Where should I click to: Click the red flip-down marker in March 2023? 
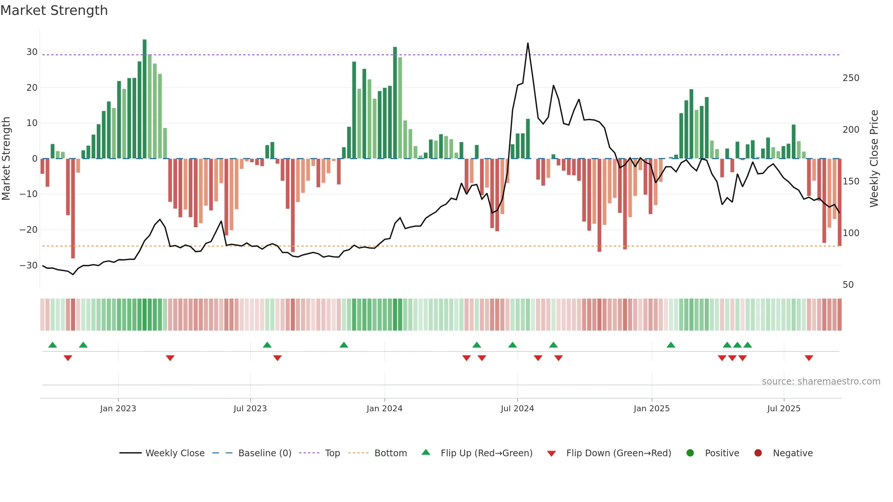tap(170, 358)
